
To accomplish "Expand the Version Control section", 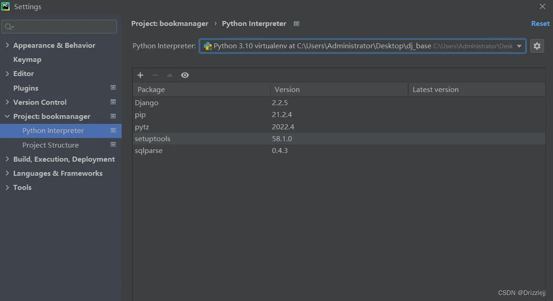I will pos(7,102).
